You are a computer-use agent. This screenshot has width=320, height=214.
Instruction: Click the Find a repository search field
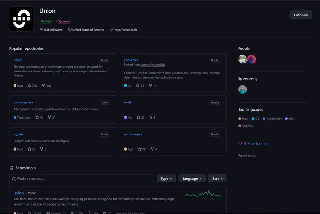(x=81, y=179)
